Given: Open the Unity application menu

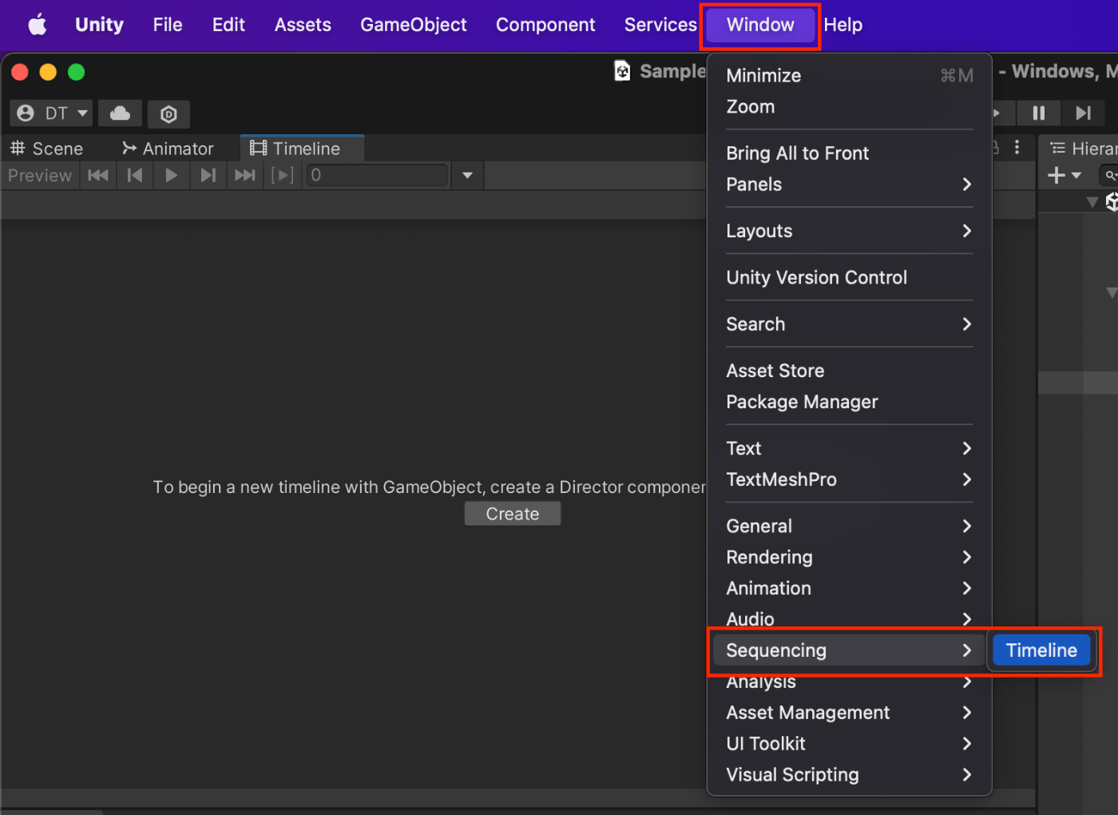Looking at the screenshot, I should 99,25.
